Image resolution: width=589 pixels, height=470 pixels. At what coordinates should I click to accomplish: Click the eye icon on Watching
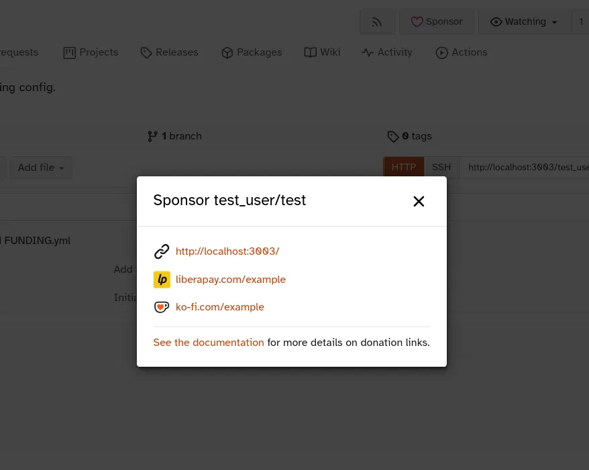click(x=496, y=22)
